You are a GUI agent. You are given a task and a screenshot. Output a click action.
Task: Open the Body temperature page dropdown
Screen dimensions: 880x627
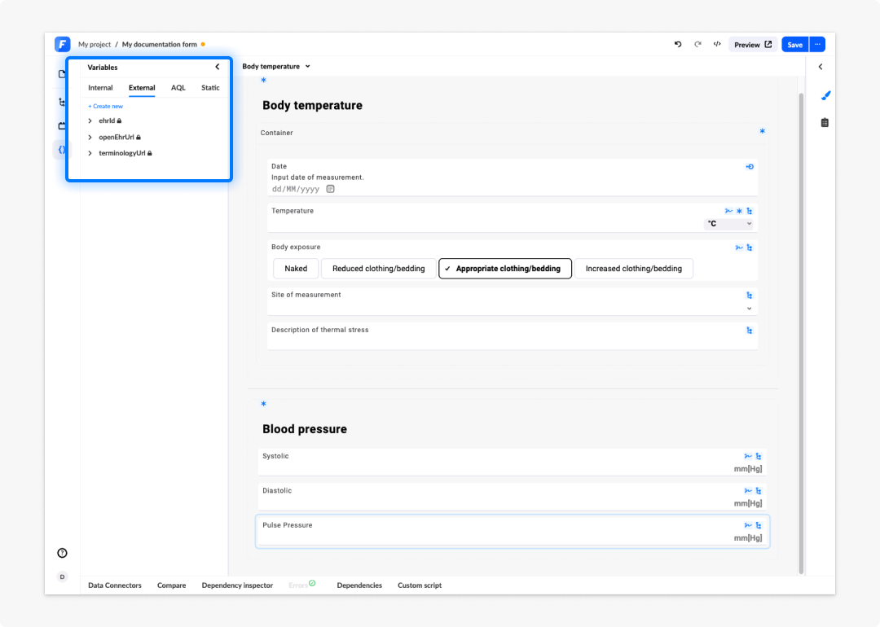[x=276, y=66]
